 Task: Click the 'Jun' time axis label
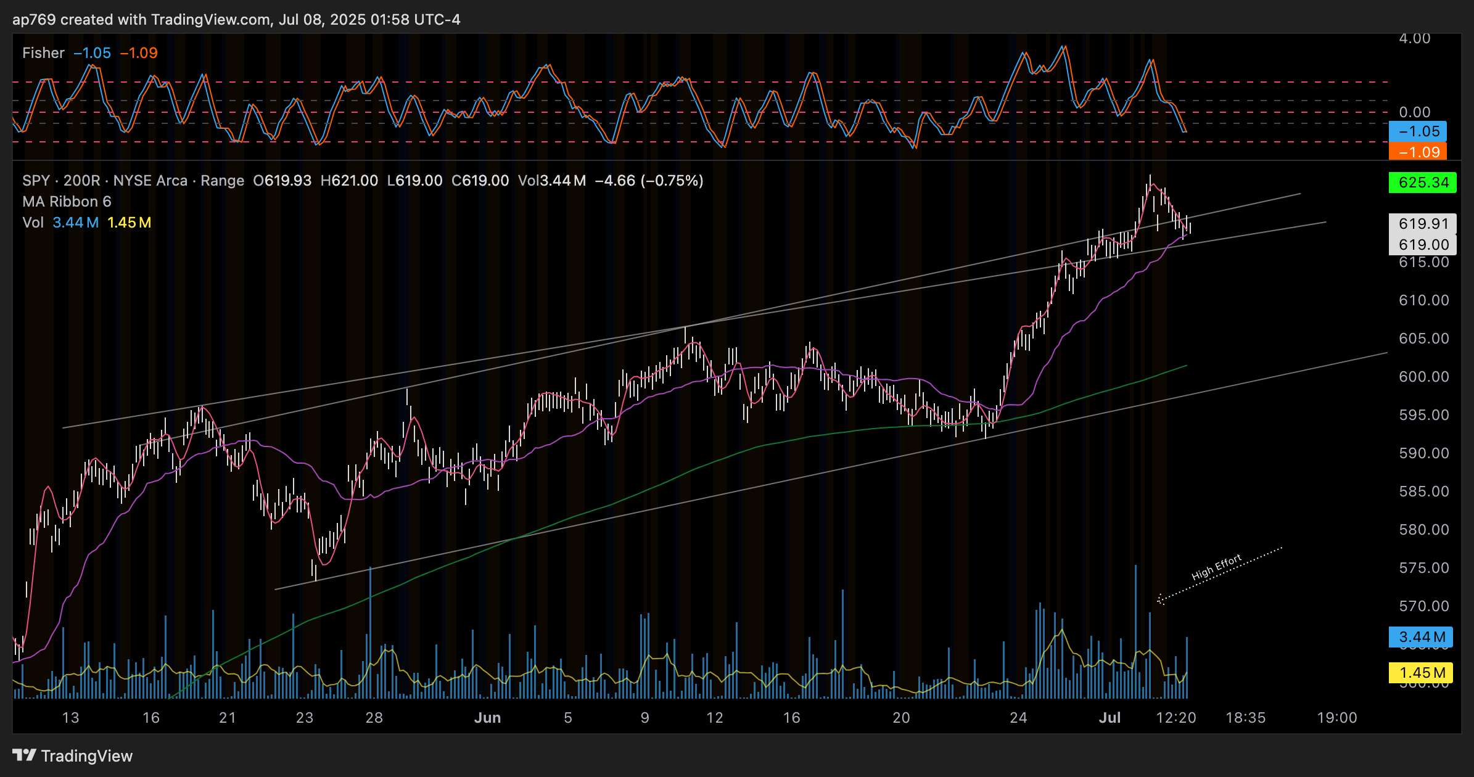click(487, 718)
